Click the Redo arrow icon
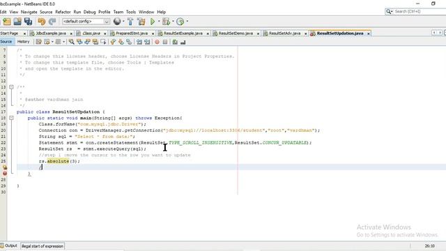The width and height of the screenshot is (446, 251). click(52, 22)
